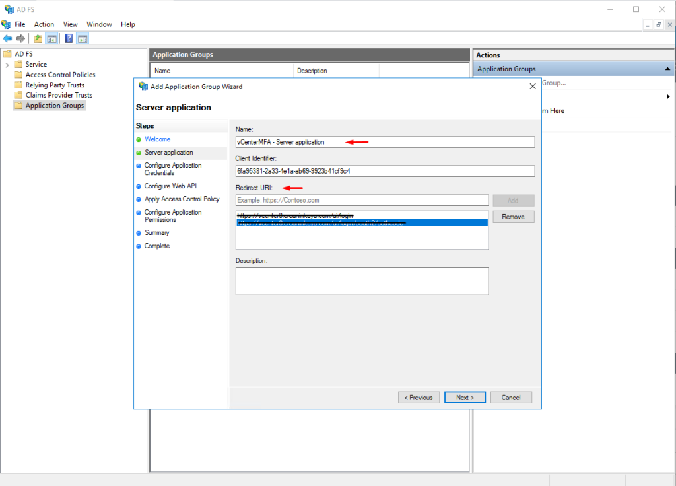The image size is (676, 486).
Task: Click the blue Back arrow in toolbar
Action: point(7,39)
